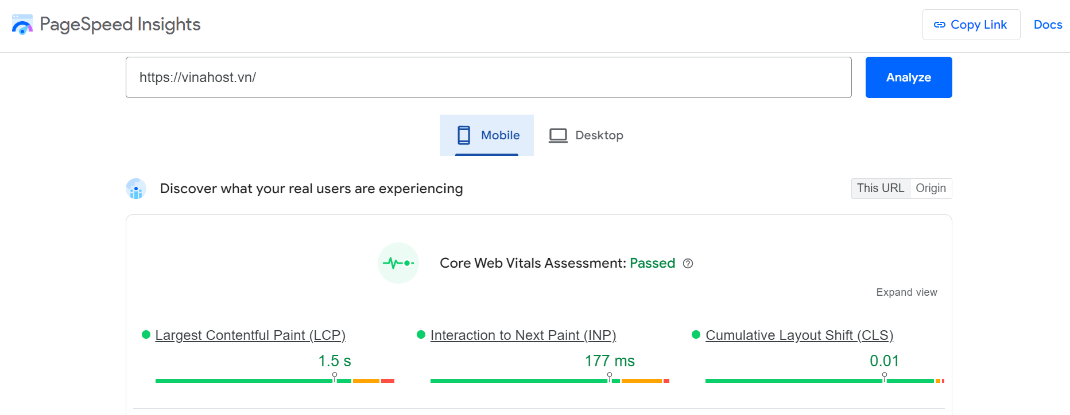The image size is (1070, 415).
Task: Click the URL input field
Action: (489, 77)
